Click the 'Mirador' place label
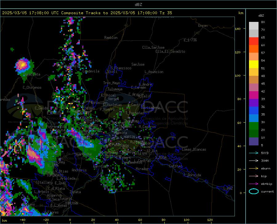Viewport: 277px width, 224px height. [142, 169]
